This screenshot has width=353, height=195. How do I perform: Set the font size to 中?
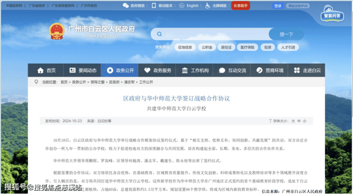point(299,121)
